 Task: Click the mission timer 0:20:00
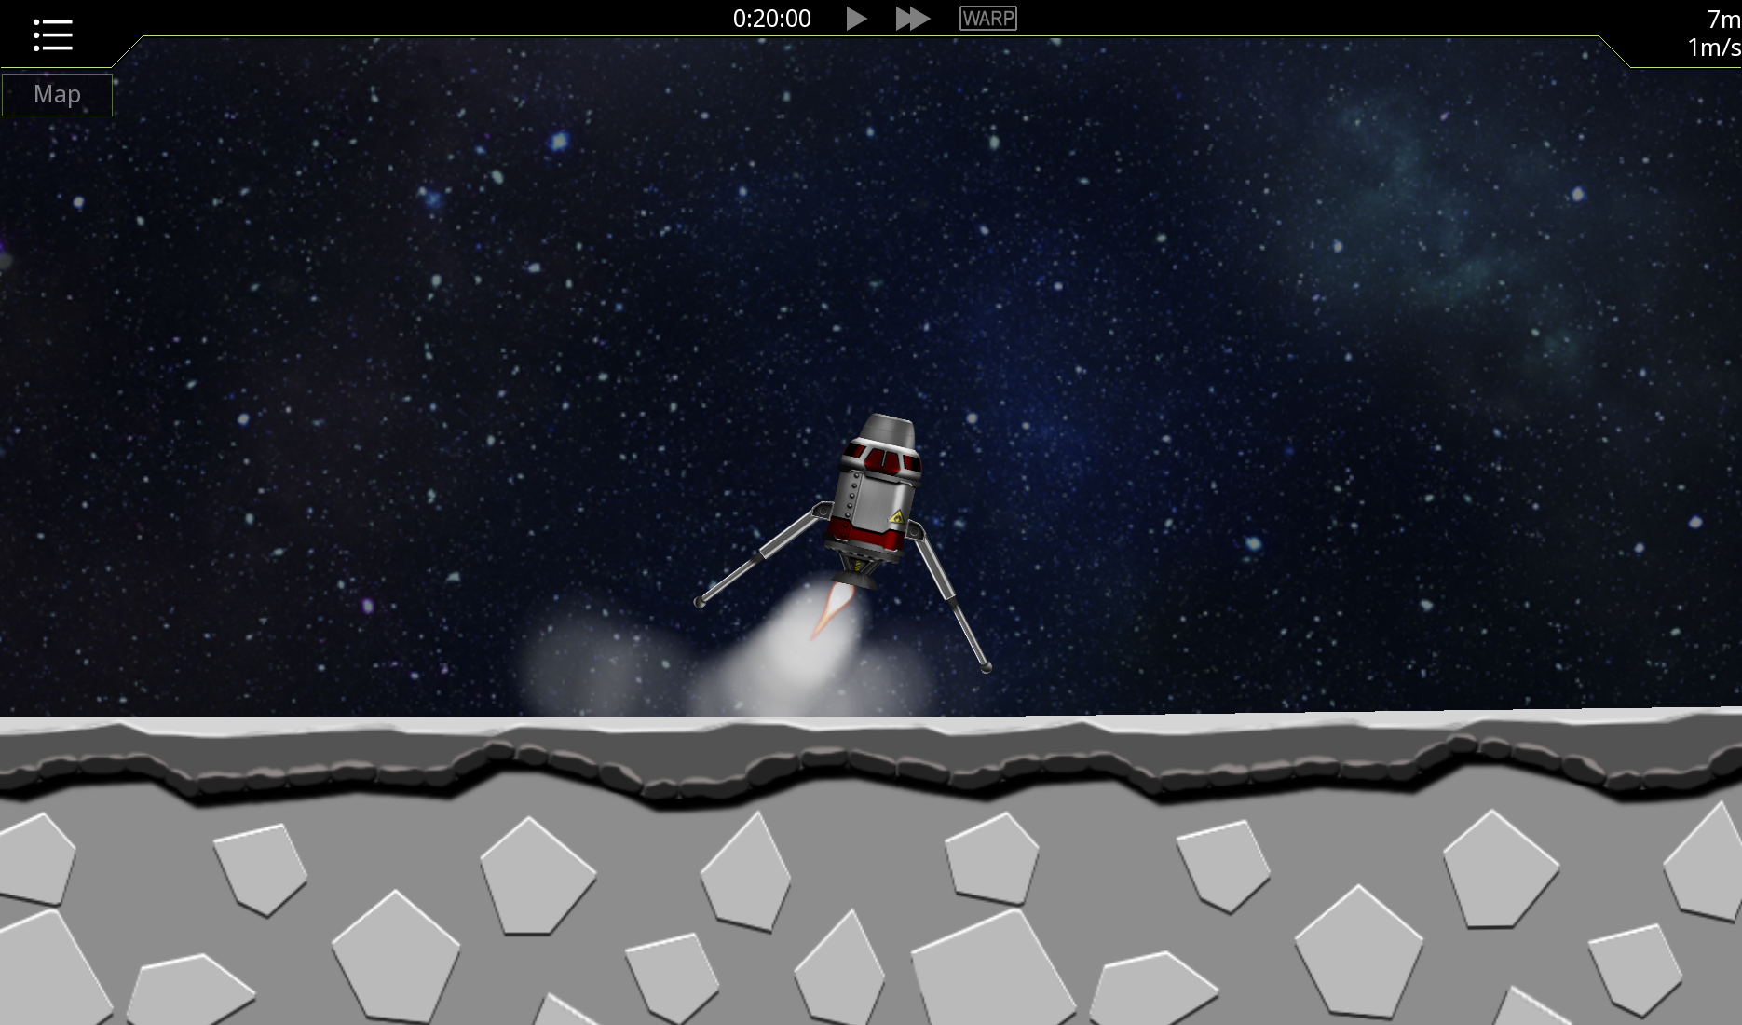771,17
